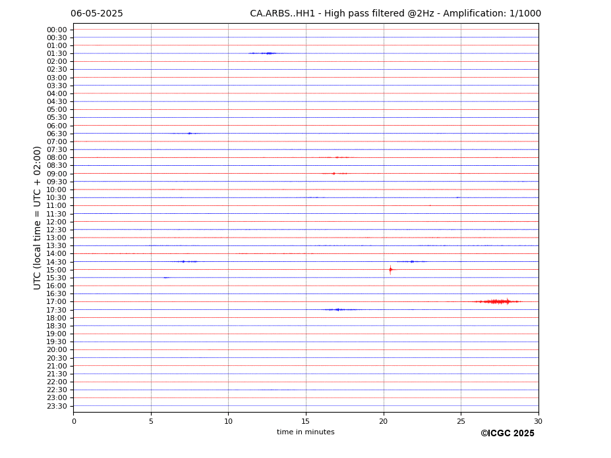Select the 08:00 time row label
This screenshot has width=611, height=458.
[57, 157]
